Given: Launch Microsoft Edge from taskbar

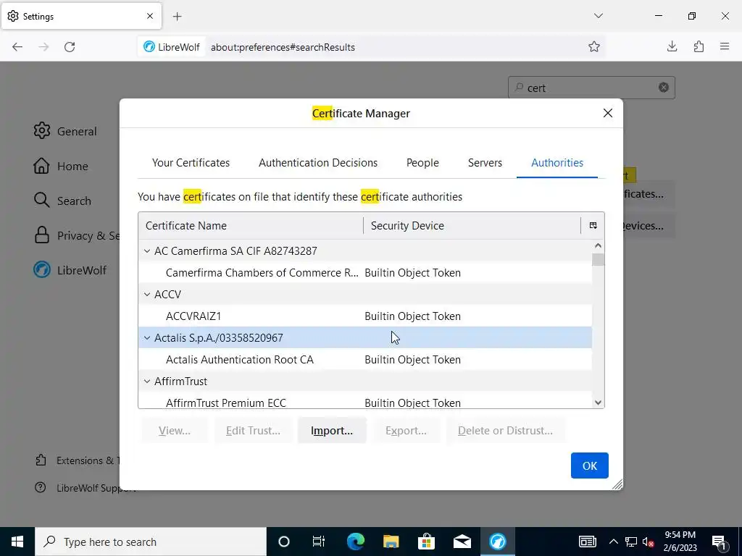Looking at the screenshot, I should coord(355,542).
